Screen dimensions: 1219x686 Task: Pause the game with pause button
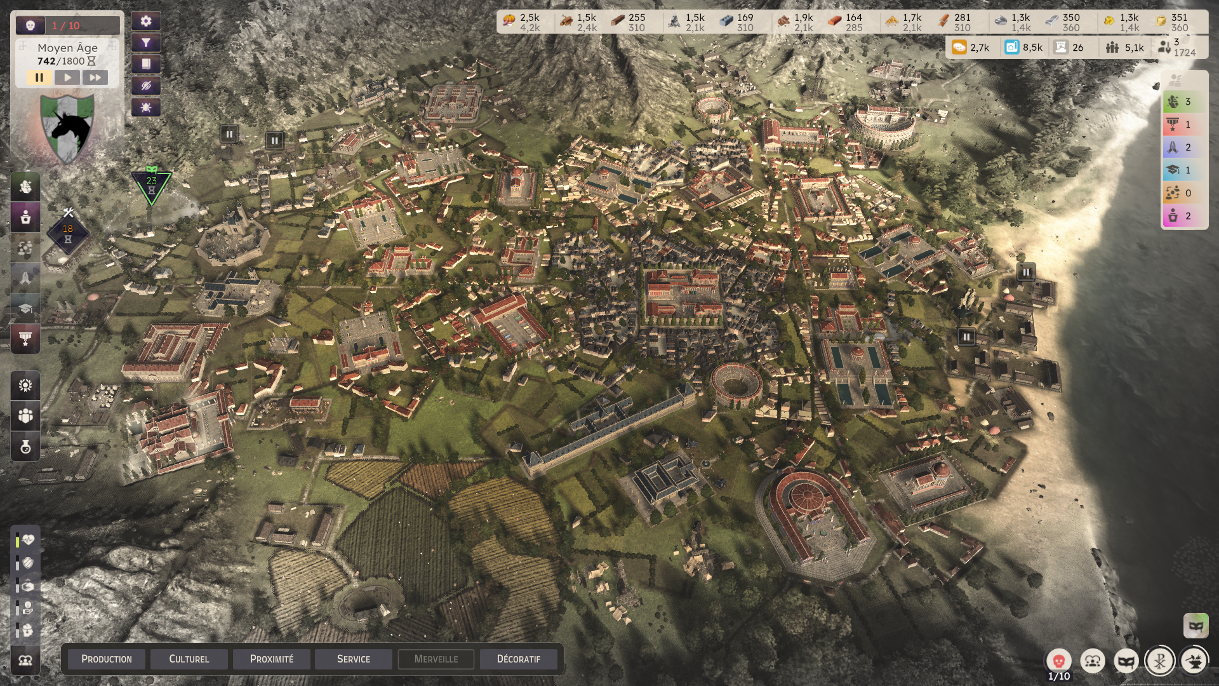39,77
